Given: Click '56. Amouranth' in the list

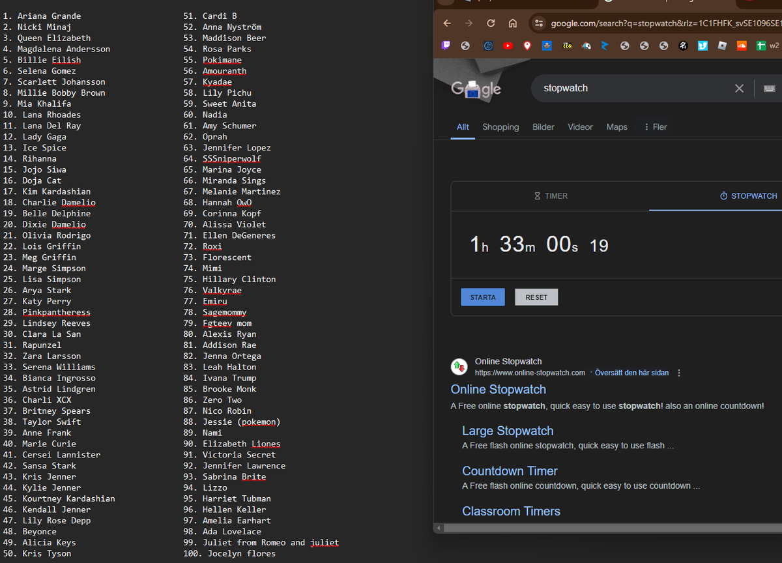Looking at the screenshot, I should [215, 71].
